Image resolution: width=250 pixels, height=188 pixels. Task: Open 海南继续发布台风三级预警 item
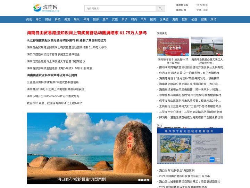190,89
